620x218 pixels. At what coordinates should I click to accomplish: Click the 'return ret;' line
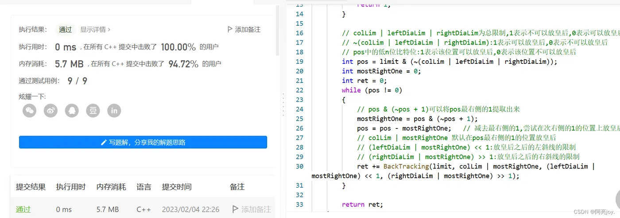pos(362,204)
